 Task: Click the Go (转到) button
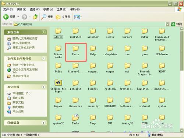click(x=177, y=24)
